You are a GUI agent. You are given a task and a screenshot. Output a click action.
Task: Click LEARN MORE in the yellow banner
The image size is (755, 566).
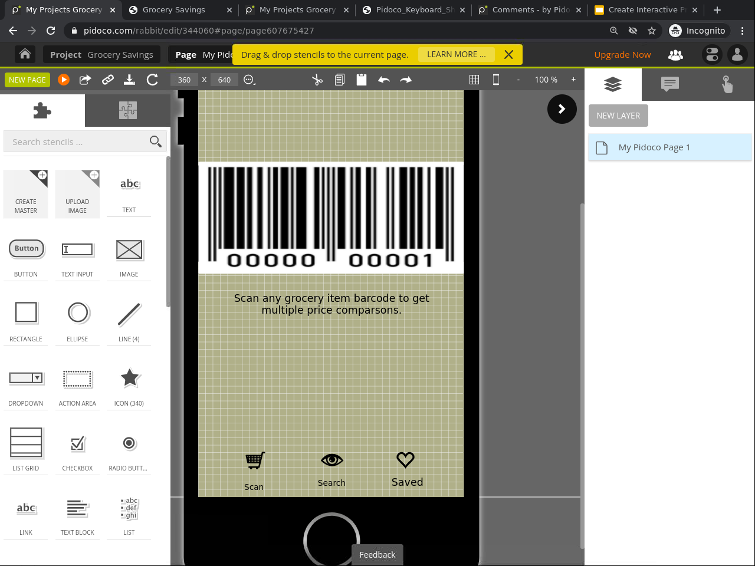tap(457, 54)
